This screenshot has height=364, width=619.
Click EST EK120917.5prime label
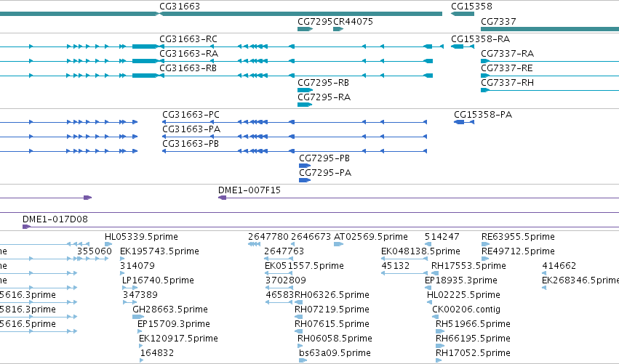178,339
